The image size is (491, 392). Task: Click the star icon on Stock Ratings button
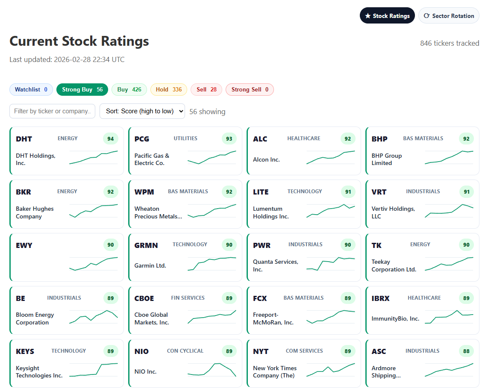coord(368,15)
